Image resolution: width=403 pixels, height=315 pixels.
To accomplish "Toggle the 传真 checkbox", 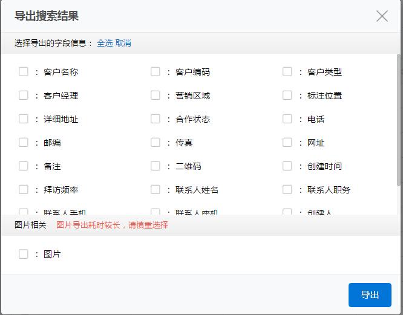I will tap(156, 142).
